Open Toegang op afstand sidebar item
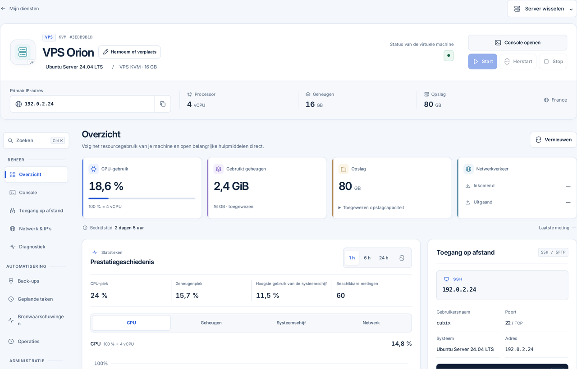The image size is (577, 369). [x=36, y=211]
